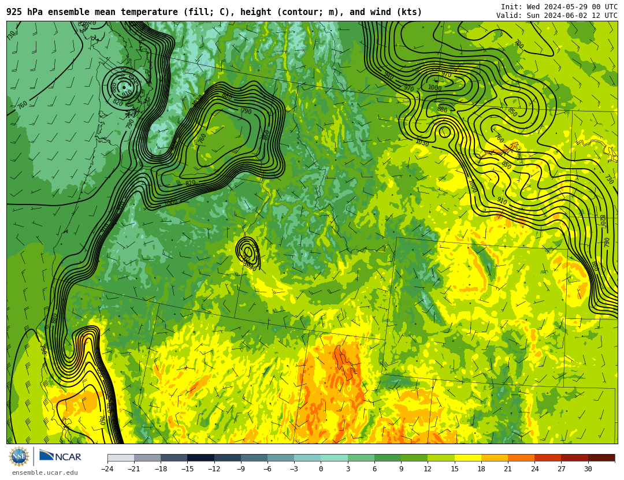Click the darkest brown colorbar segment above 30
Image resolution: width=624 pixels, height=480 pixels.
(601, 457)
